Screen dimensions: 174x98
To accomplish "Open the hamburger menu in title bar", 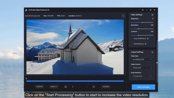I will point(143,10).
